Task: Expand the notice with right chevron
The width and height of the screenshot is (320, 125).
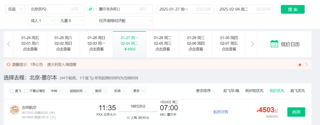Action: pyautogui.click(x=306, y=64)
